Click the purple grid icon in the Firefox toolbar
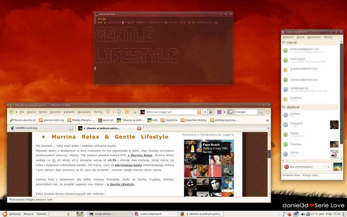The height and width of the screenshot is (217, 347). [x=219, y=112]
